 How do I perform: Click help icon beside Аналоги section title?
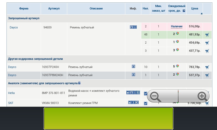pyautogui.click(x=79, y=83)
